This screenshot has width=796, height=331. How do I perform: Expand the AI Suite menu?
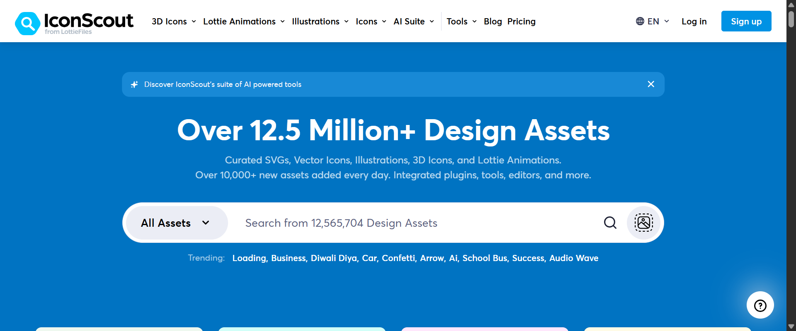point(414,22)
